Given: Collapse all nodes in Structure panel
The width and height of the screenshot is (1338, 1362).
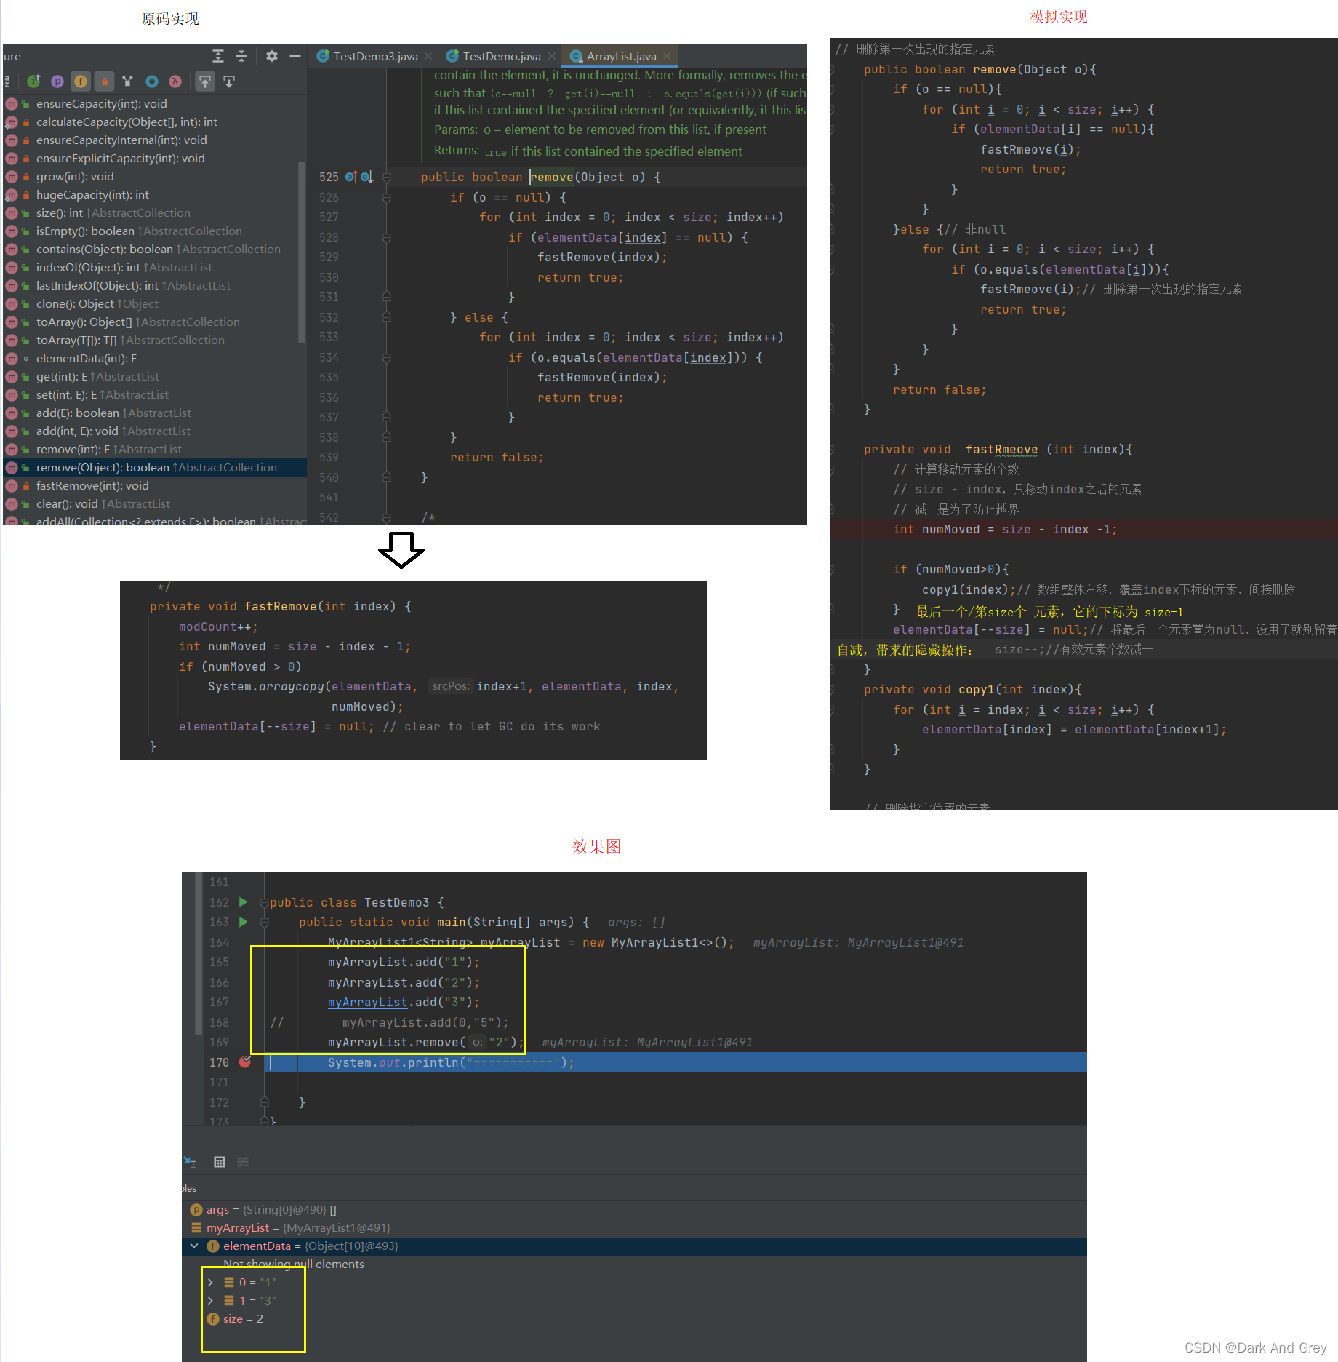Looking at the screenshot, I should [x=241, y=56].
